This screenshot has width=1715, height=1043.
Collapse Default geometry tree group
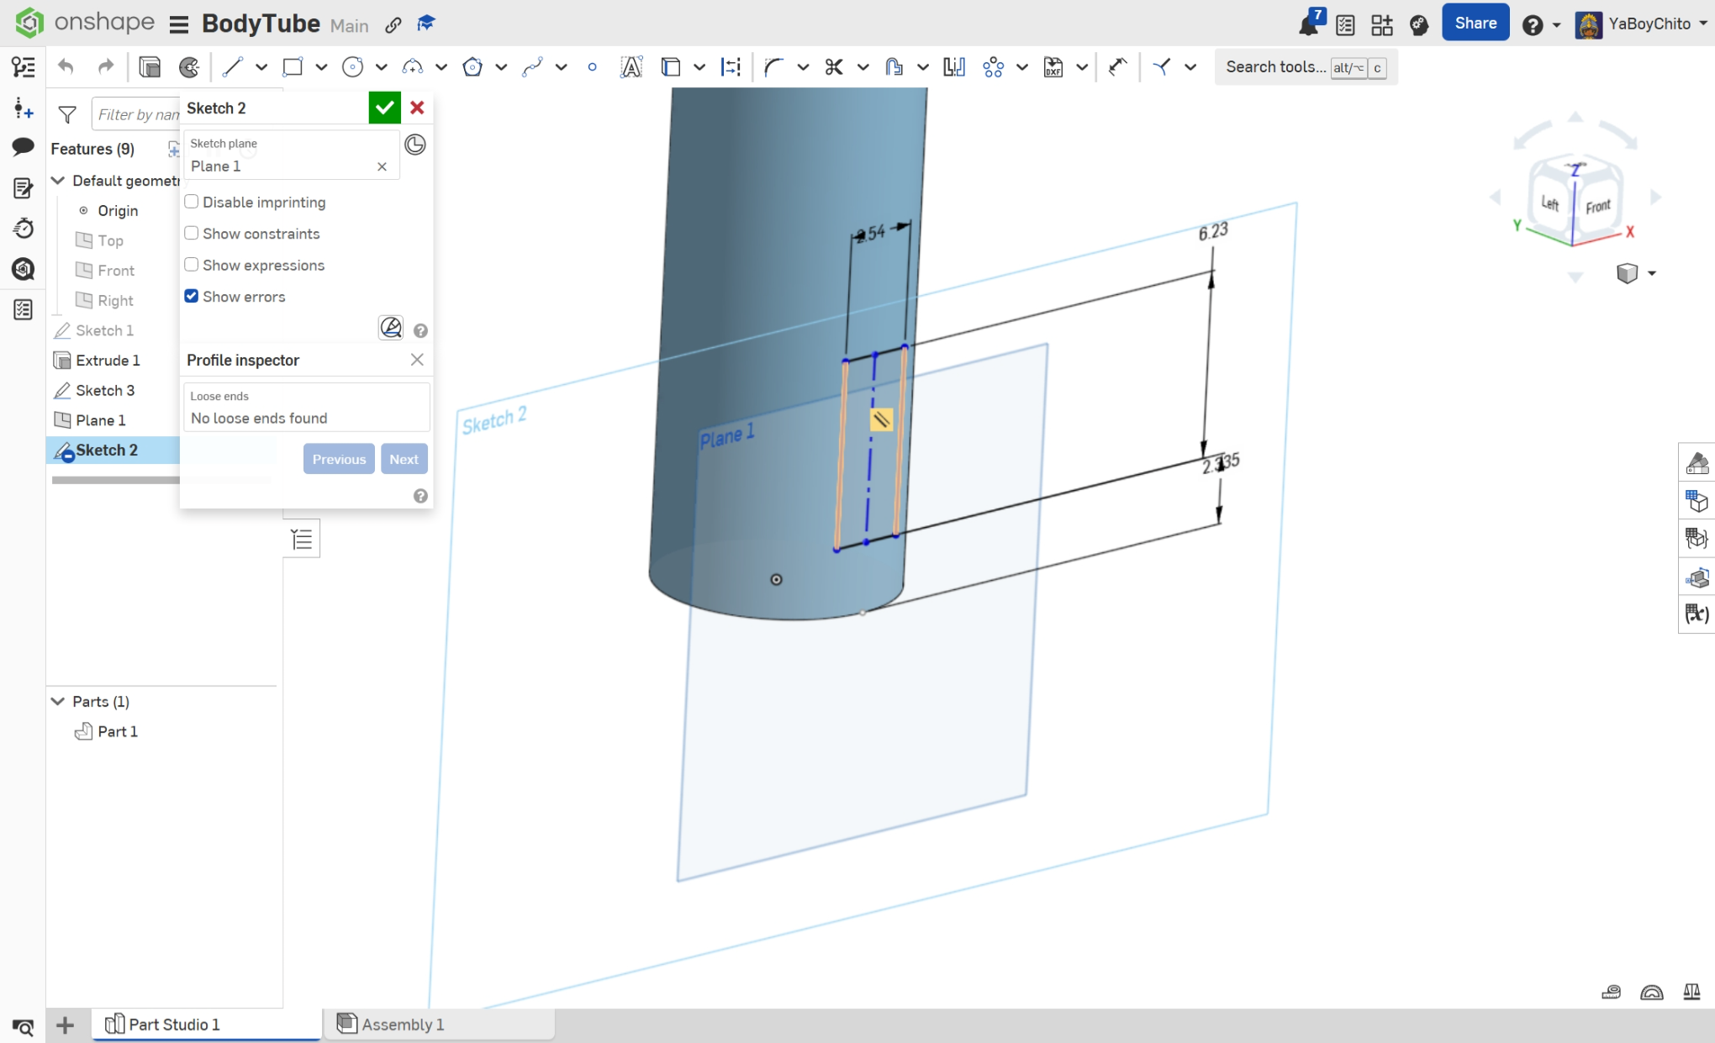(x=58, y=181)
